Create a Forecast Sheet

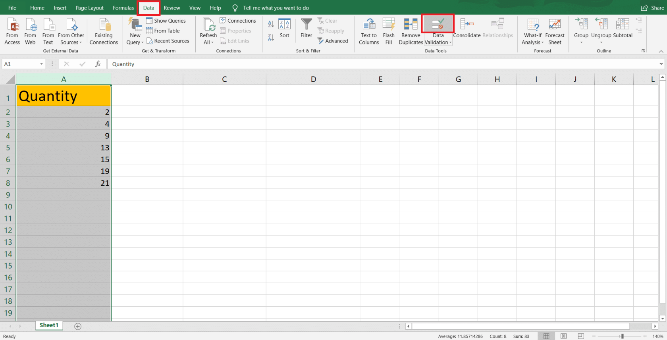[555, 31]
